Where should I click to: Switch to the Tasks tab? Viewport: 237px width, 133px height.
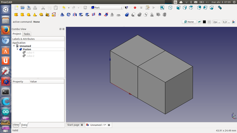(27, 34)
